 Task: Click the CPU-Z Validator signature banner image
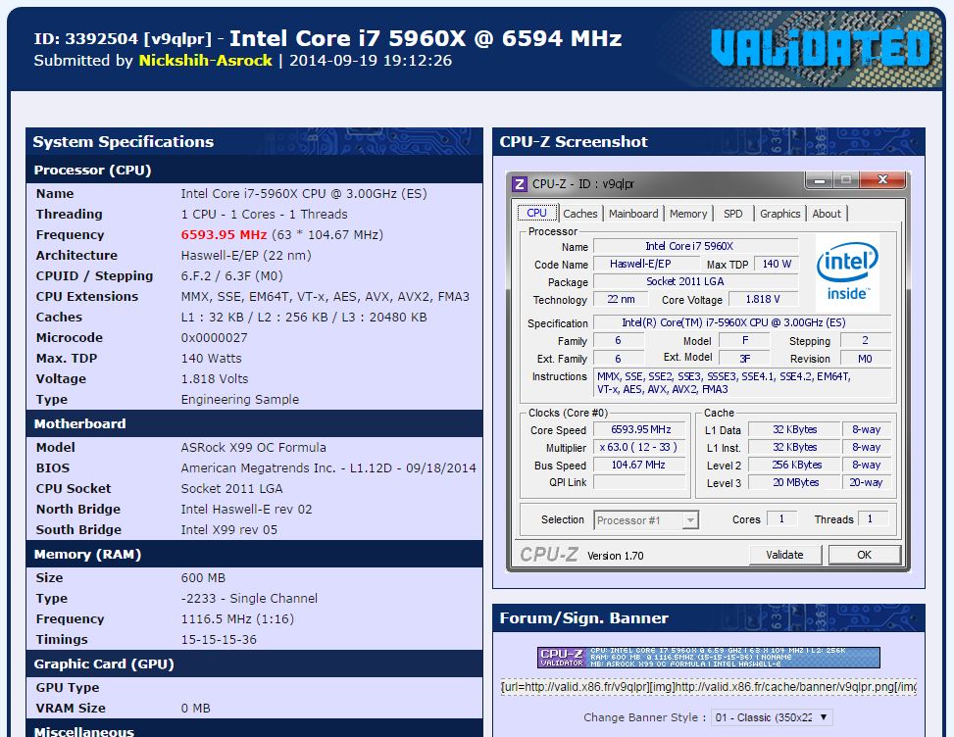click(x=708, y=657)
